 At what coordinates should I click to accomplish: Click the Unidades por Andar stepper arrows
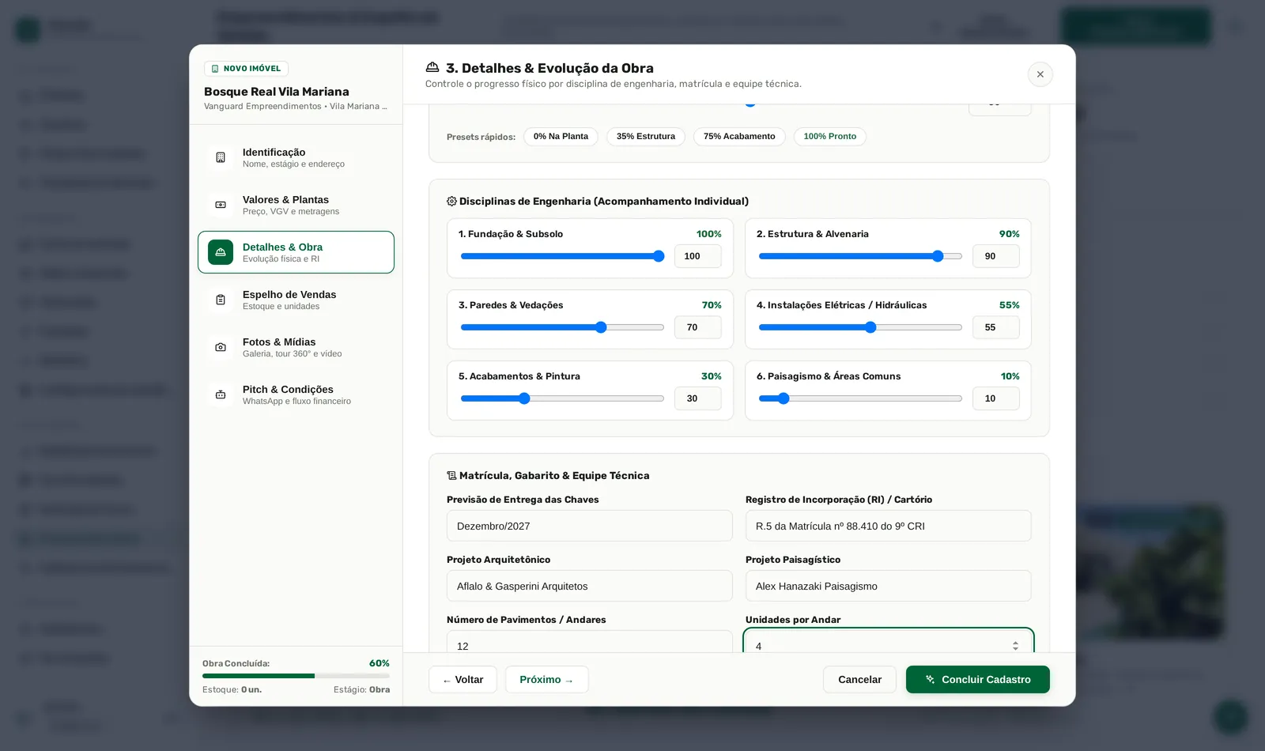pos(1015,646)
